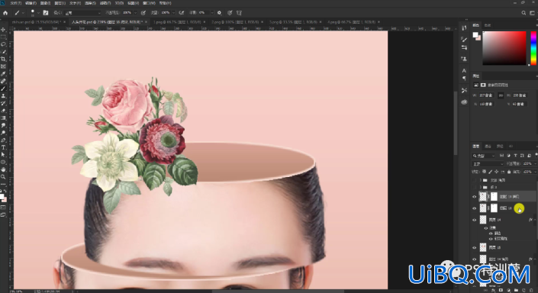This screenshot has width=538, height=293.
Task: Click the canvas vertical scrollbar
Action: click(456, 124)
